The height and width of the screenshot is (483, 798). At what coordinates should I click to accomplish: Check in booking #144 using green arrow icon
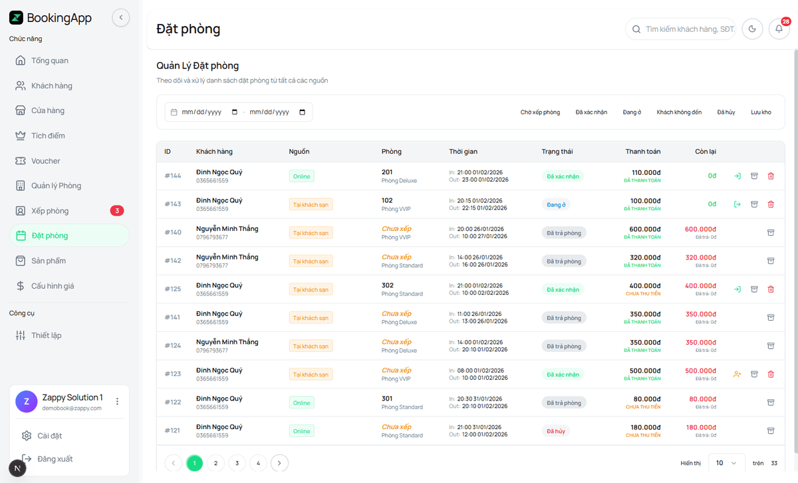click(x=737, y=176)
